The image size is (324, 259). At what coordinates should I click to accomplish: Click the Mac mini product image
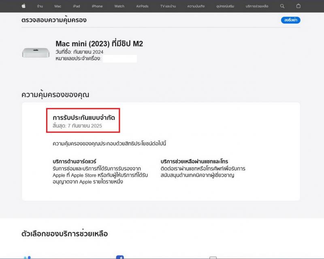(34, 52)
